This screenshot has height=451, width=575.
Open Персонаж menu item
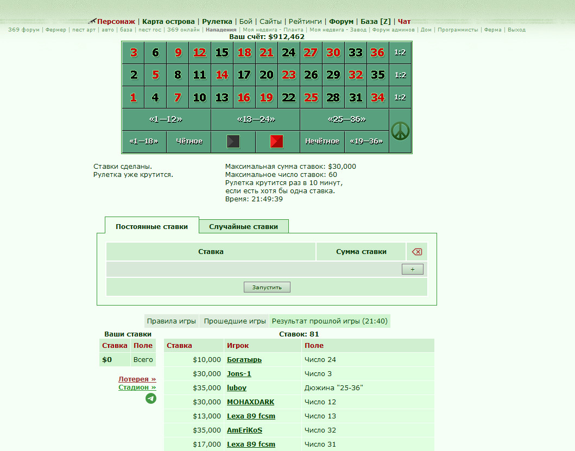pyautogui.click(x=116, y=21)
